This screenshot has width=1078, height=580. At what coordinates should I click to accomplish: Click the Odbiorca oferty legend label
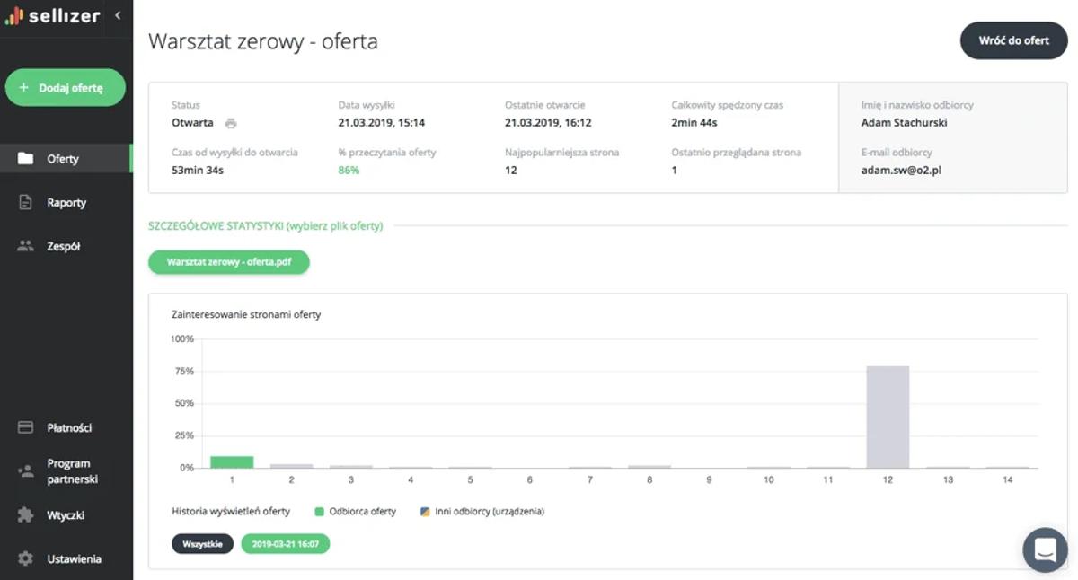tap(363, 512)
